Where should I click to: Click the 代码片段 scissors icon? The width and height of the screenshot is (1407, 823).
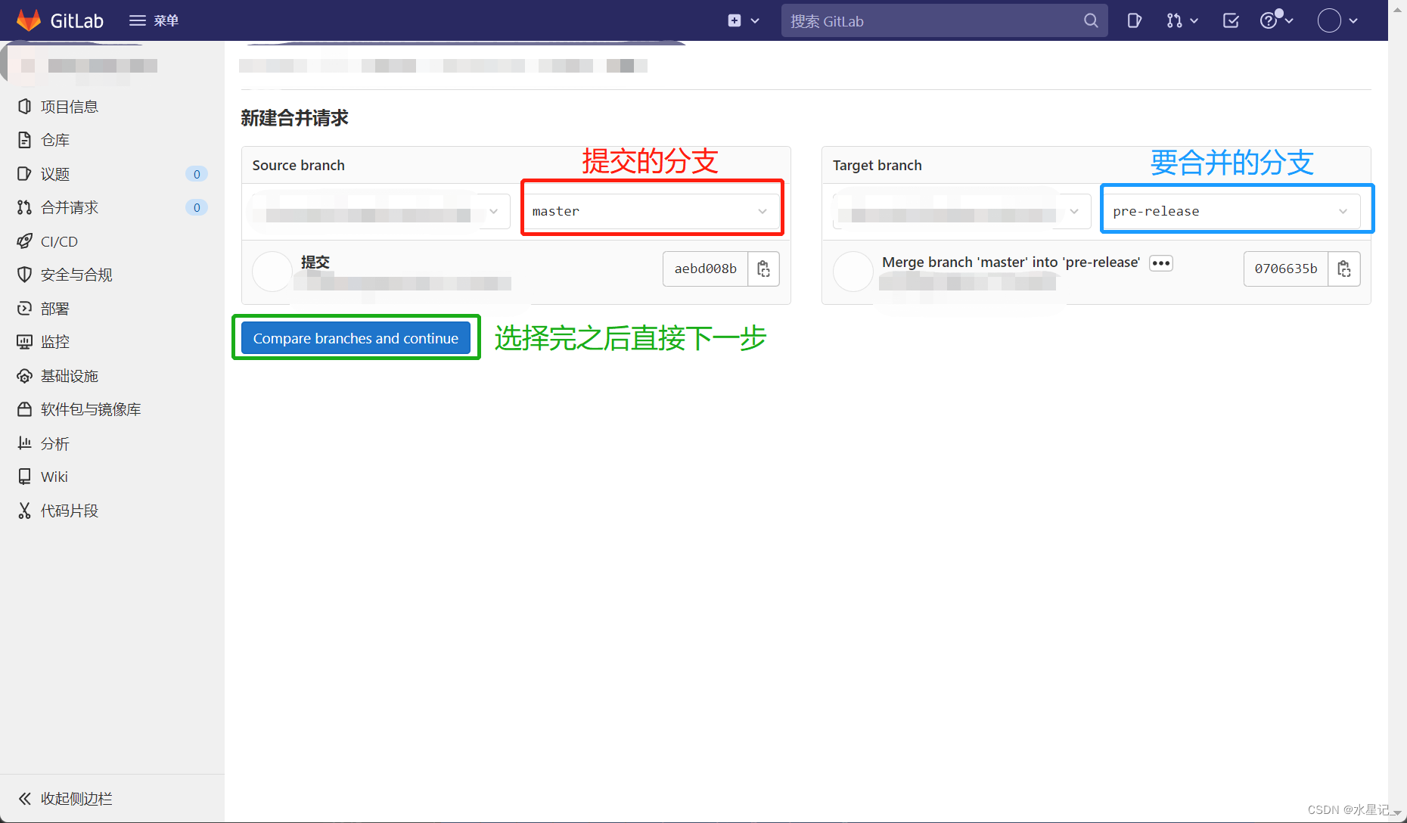pos(24,511)
